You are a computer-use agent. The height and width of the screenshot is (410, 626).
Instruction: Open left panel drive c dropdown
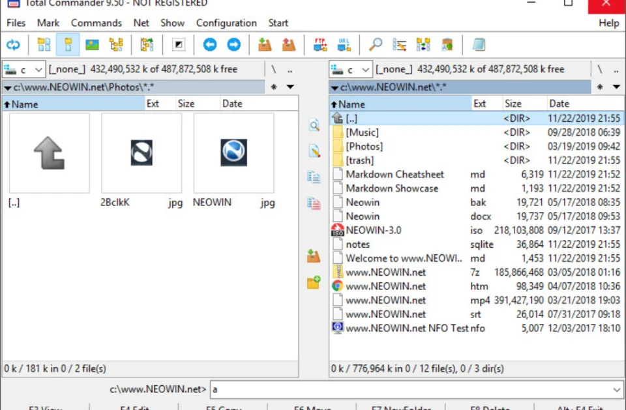(24, 70)
